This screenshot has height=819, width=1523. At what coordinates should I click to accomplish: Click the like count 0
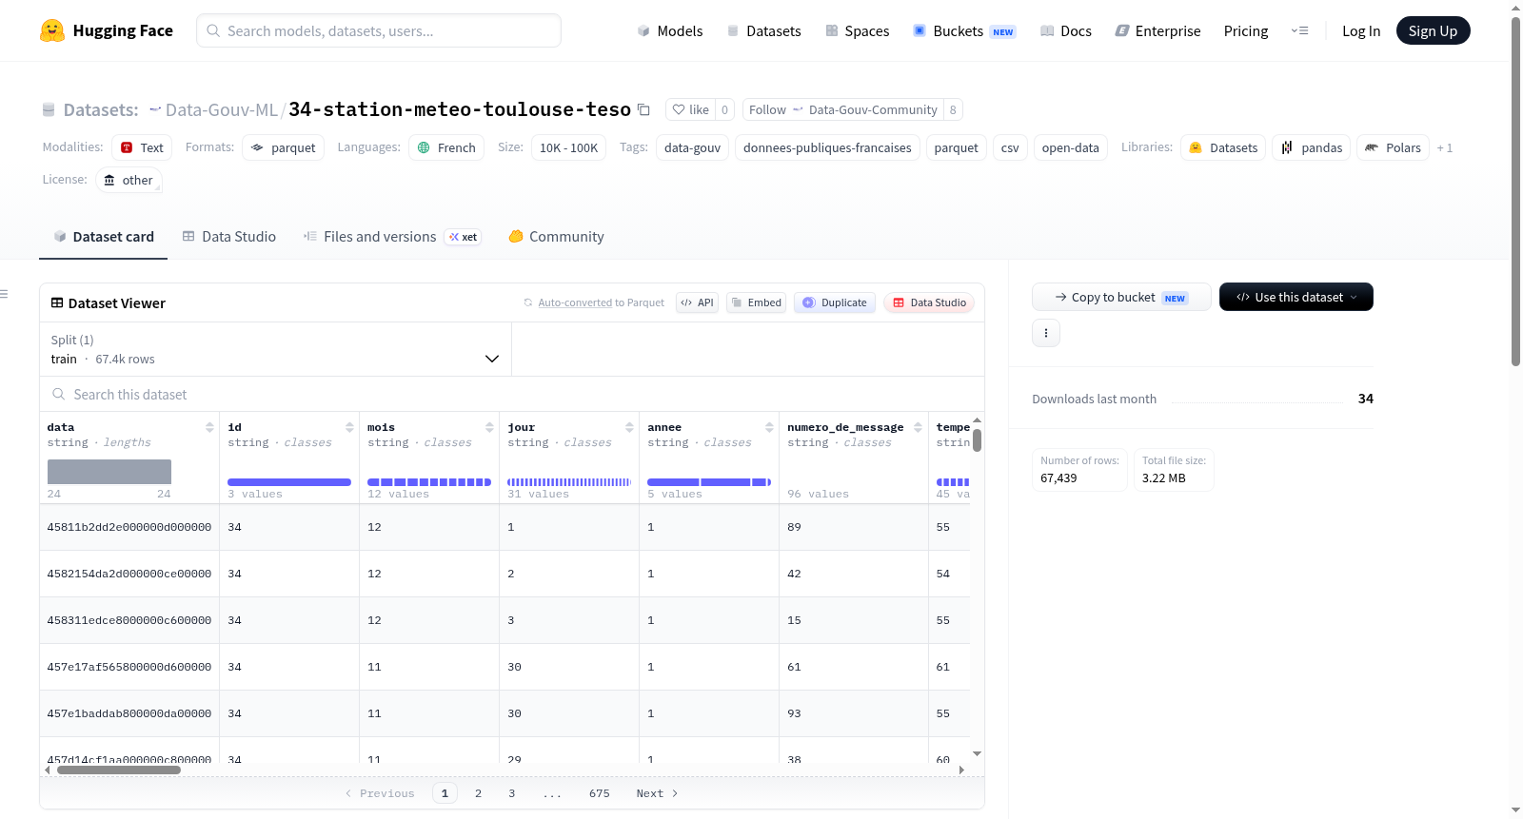[724, 109]
